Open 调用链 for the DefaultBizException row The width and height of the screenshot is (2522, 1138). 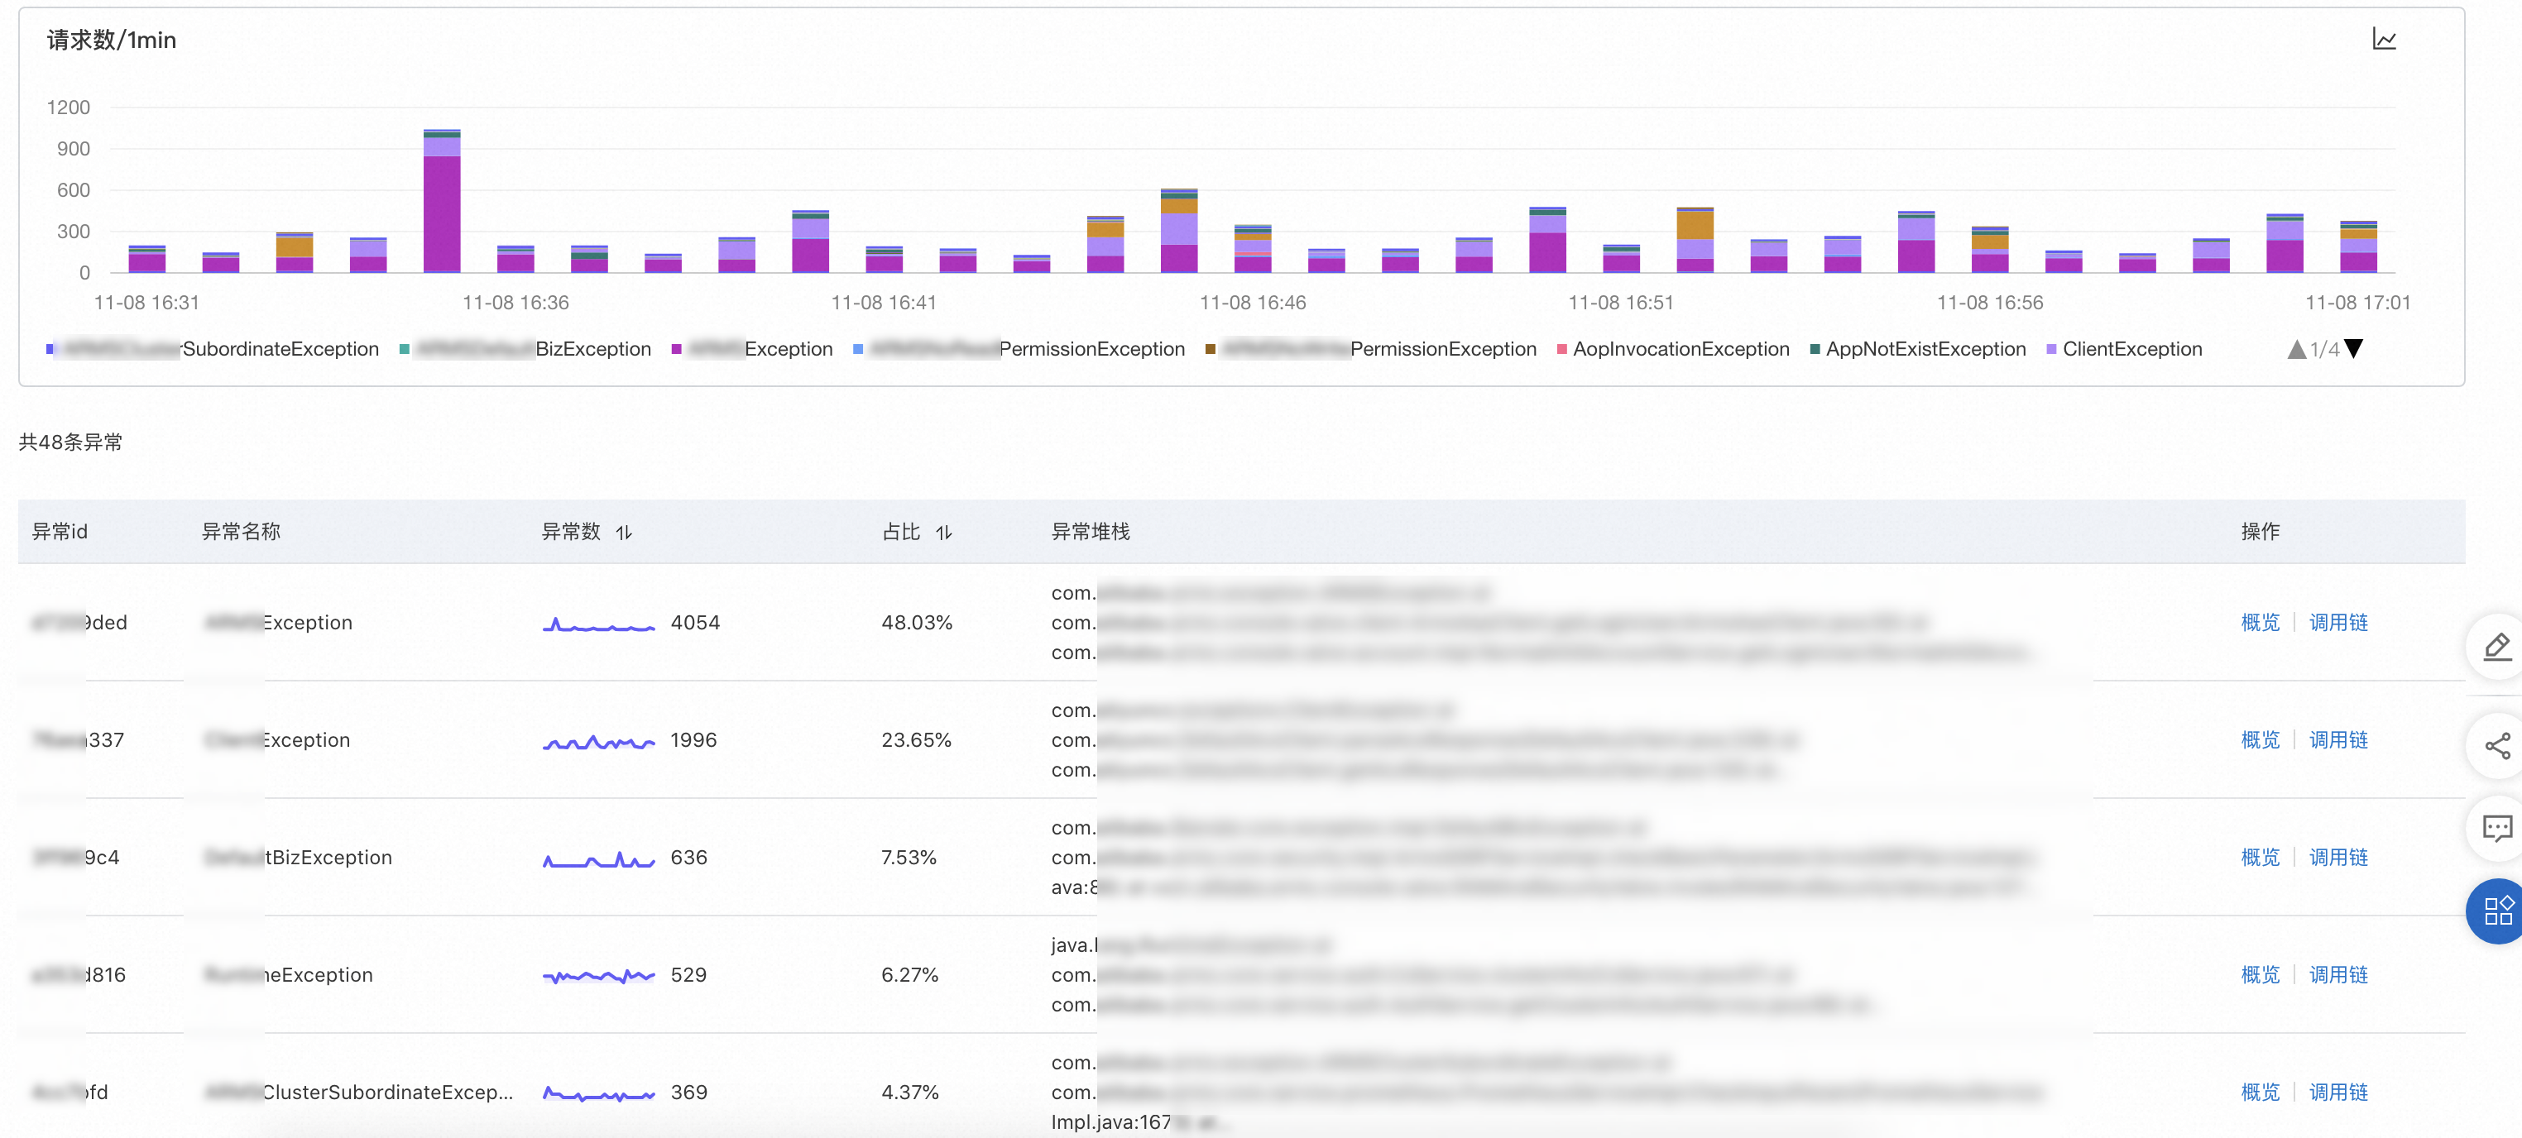(2338, 857)
